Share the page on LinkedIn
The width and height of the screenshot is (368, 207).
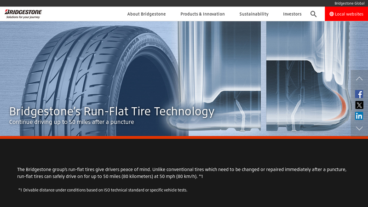[359, 116]
